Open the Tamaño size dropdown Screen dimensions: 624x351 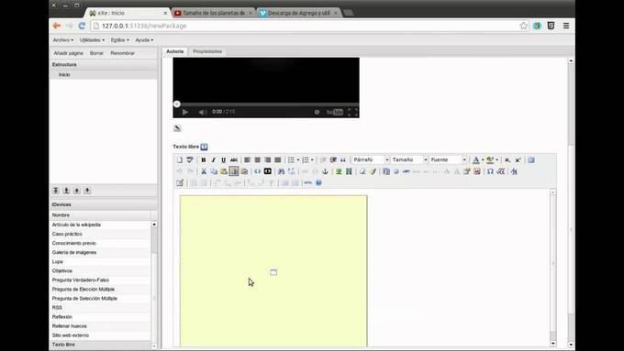pos(408,159)
